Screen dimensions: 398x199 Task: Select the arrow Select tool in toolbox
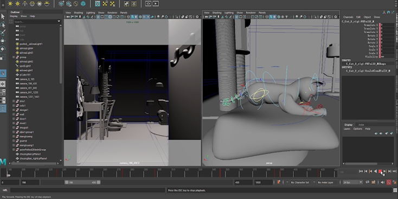tap(3, 16)
